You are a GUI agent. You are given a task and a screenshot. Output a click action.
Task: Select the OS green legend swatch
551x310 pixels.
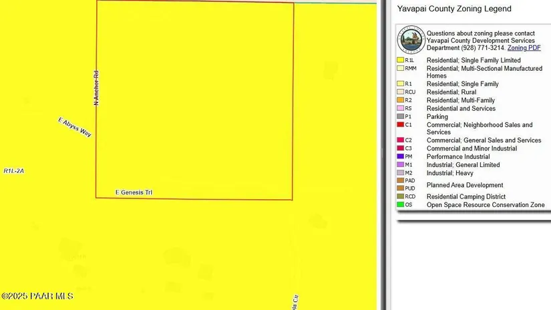point(401,204)
